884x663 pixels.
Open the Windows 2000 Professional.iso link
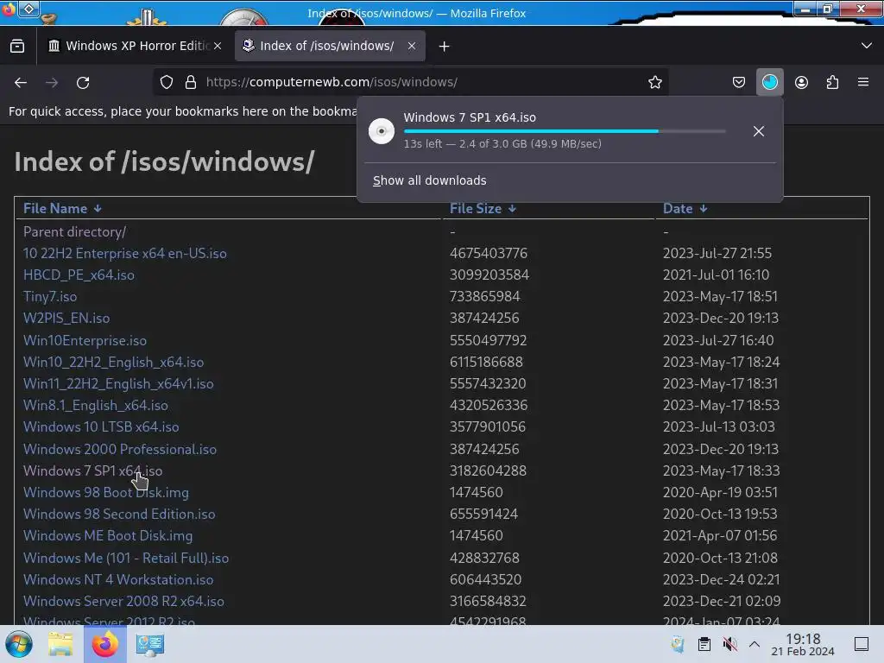119,449
